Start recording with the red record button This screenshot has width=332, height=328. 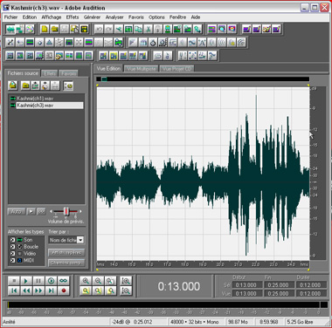tap(64, 290)
